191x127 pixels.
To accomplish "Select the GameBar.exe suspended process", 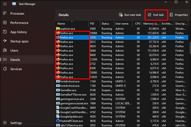I will tap(122, 90).
